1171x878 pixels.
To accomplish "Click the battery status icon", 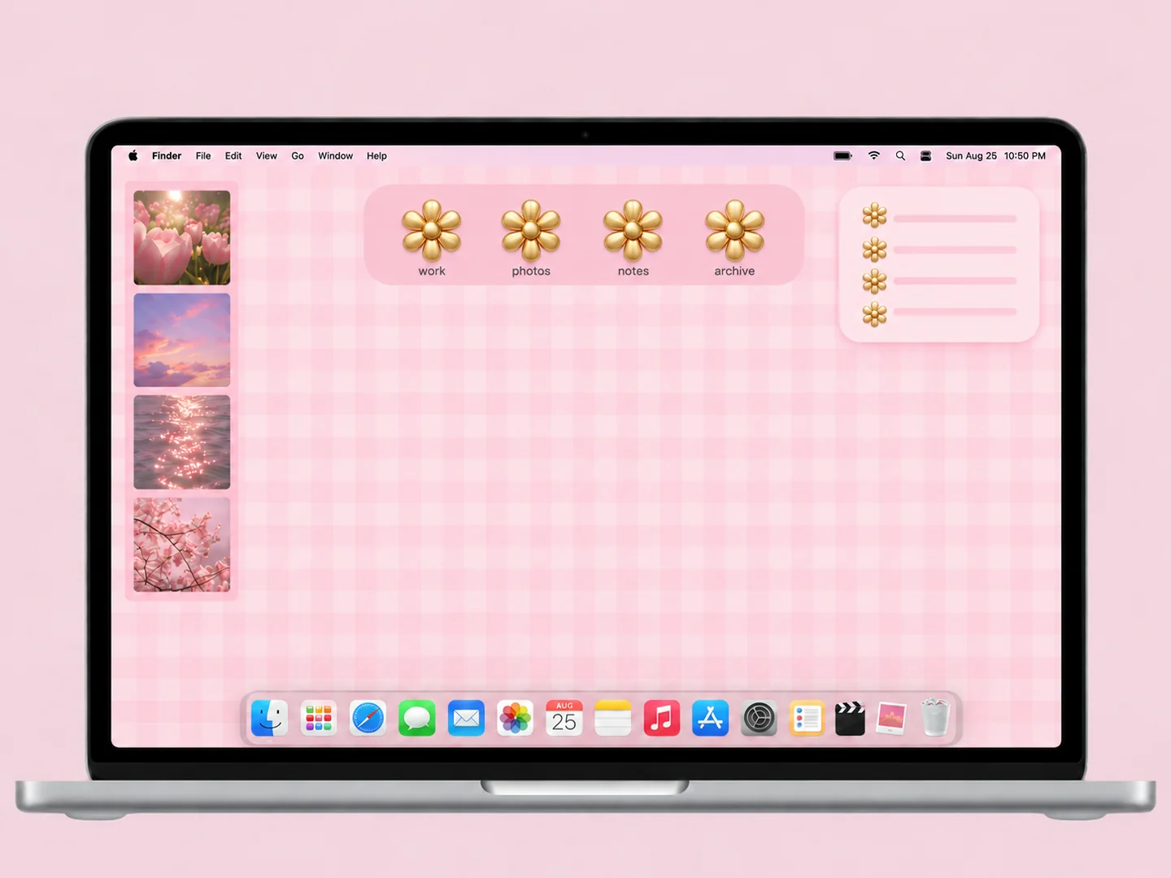I will point(843,156).
